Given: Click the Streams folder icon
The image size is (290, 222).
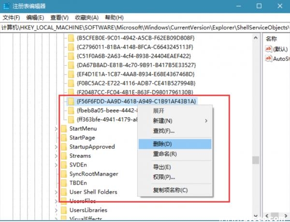Looking at the screenshot, I should pyautogui.click(x=64, y=156).
